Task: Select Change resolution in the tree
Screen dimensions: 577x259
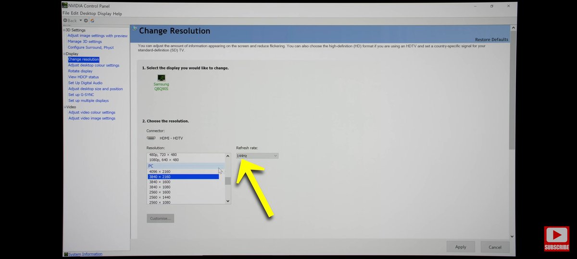Action: pos(83,59)
